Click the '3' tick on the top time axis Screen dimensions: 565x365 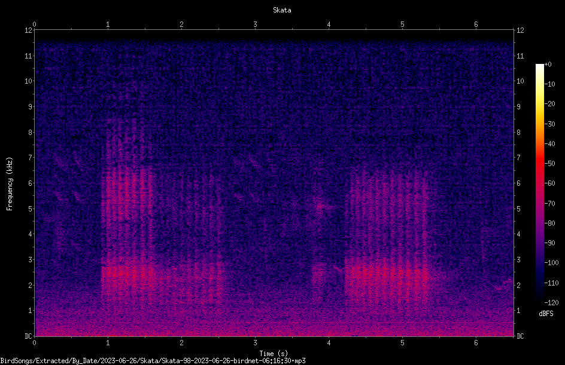255,24
